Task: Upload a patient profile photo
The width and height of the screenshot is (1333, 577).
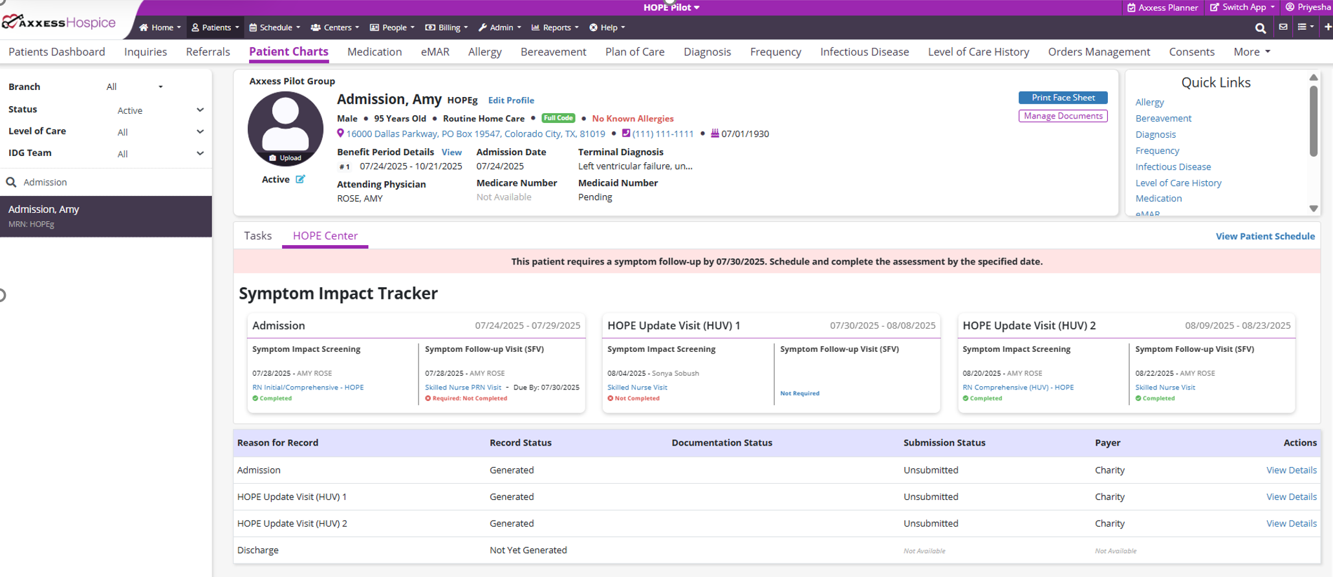Action: click(x=285, y=158)
